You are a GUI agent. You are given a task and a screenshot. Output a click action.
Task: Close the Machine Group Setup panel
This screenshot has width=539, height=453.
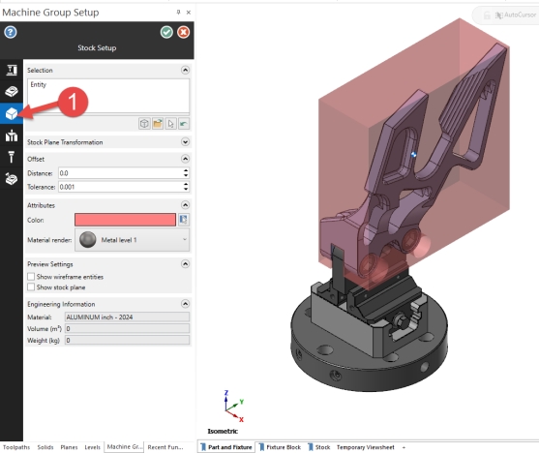click(x=189, y=13)
